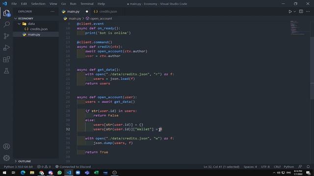This screenshot has width=314, height=176.
Task: Open notifications bell in status bar
Action: point(308,167)
